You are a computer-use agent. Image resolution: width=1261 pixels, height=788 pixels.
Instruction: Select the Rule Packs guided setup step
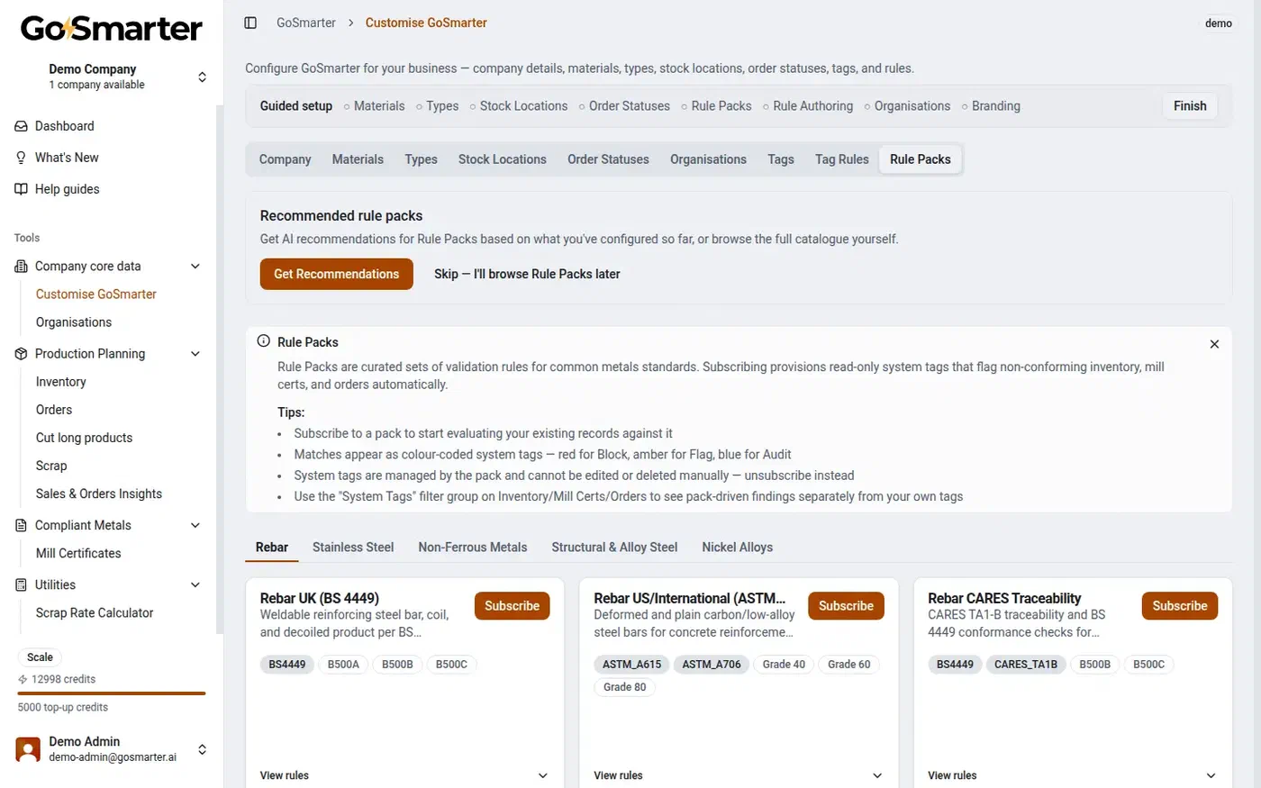click(716, 106)
